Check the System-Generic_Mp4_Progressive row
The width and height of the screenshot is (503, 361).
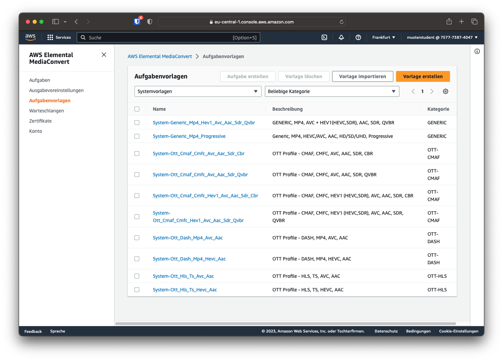click(x=137, y=136)
